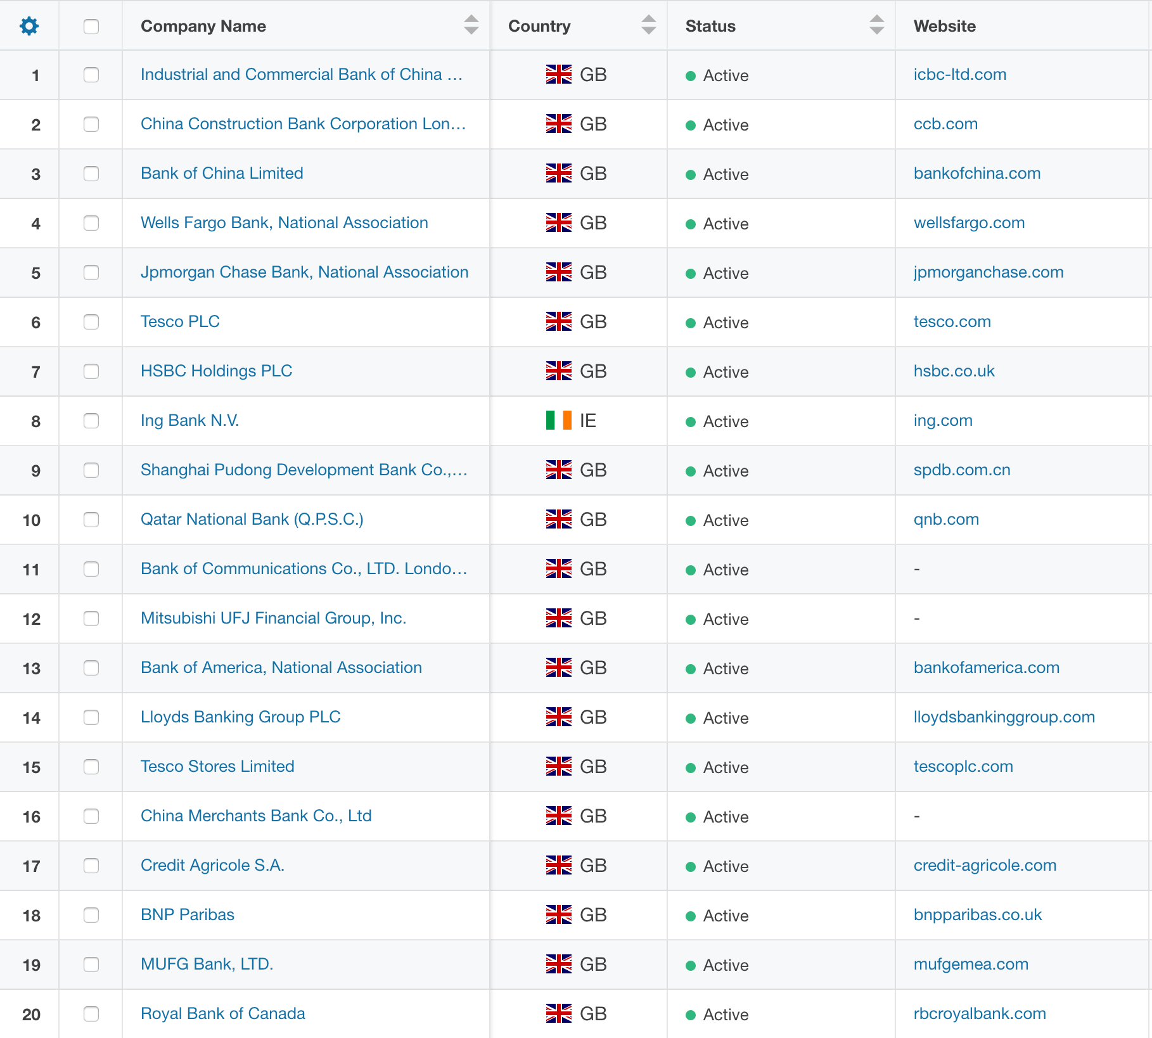Open Bank of Communications Co., LTD. link

point(304,569)
